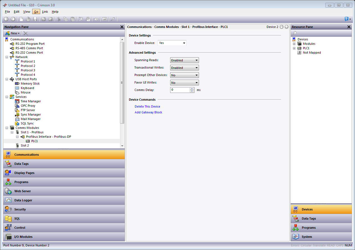Image resolution: width=355 pixels, height=250 pixels.
Task: Close the Resource Pane
Action: pyautogui.click(x=349, y=27)
